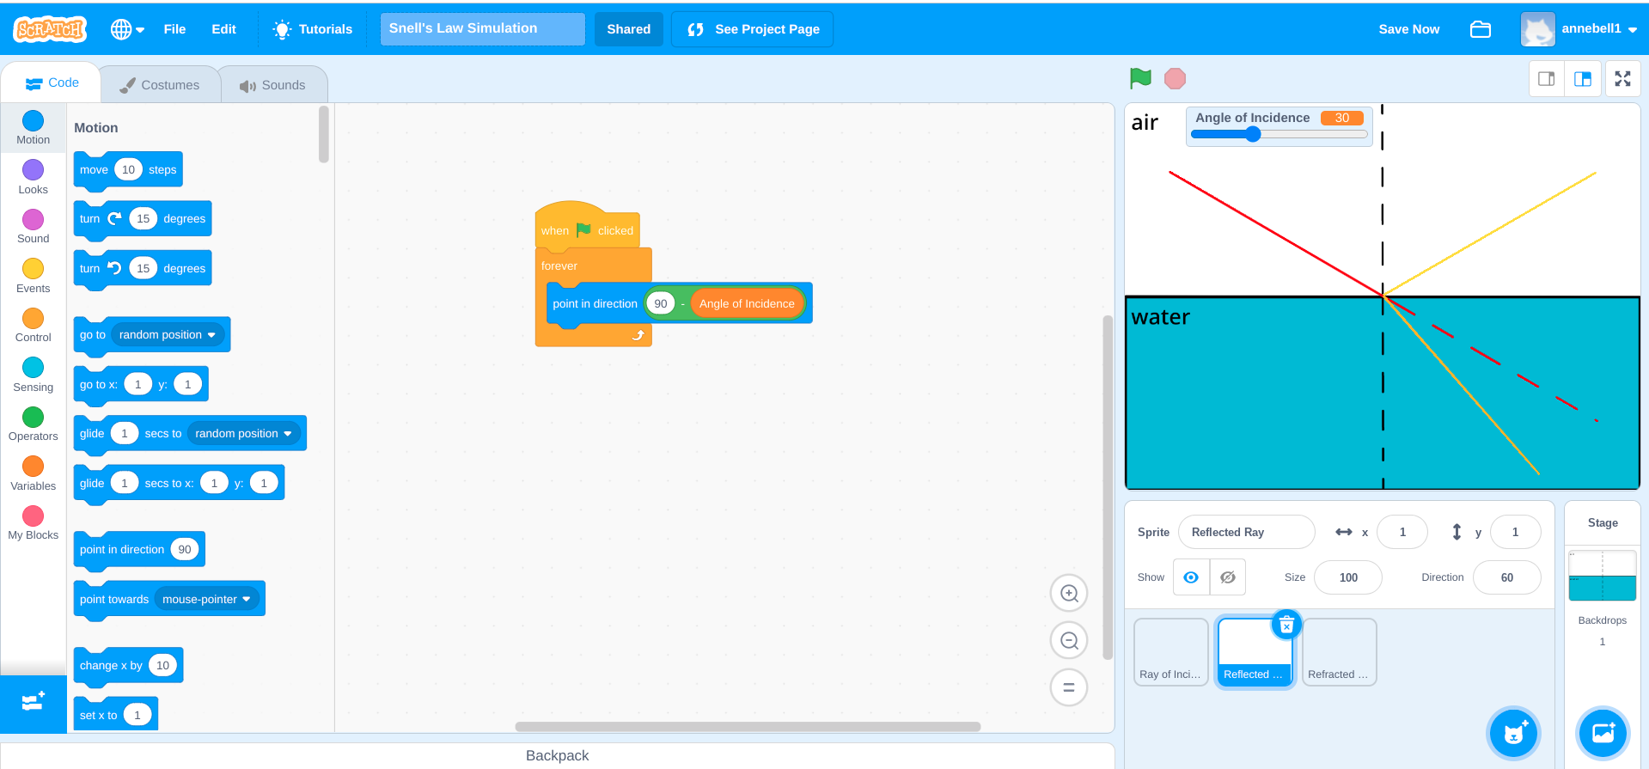Start project with the green flag
Viewport: 1649px width, 769px height.
click(1140, 79)
